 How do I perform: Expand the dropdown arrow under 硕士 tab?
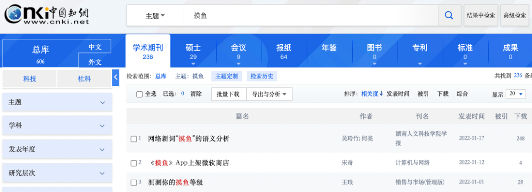coord(194,63)
